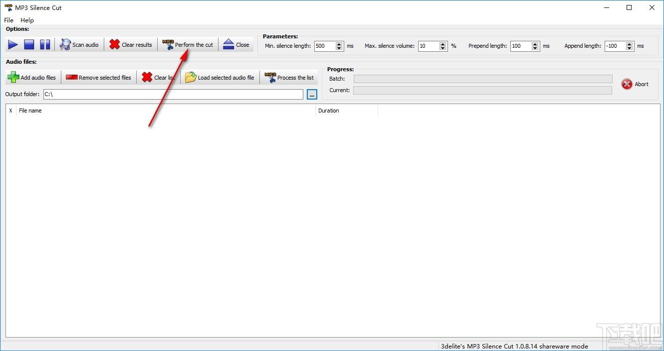Clear results using the red X button
The image size is (664, 351).
131,45
